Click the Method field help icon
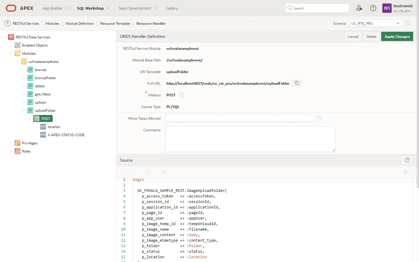This screenshot has height=262, width=419. coord(182,95)
